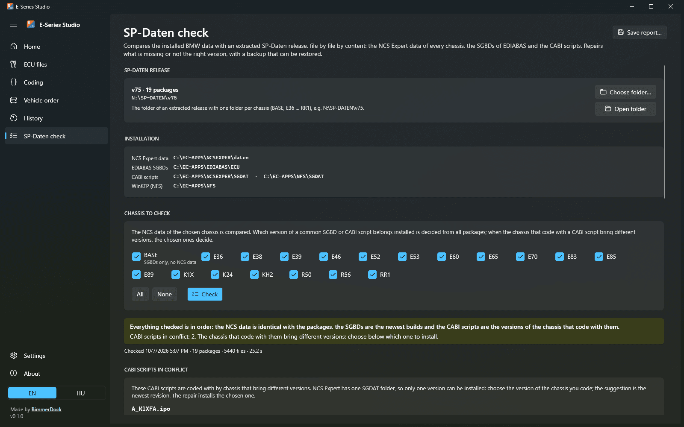This screenshot has width=684, height=427.
Task: Click the folder icon on Open folder button
Action: tap(608, 109)
